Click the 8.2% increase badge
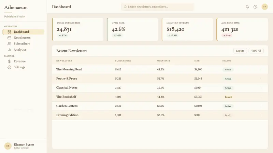The height and width of the screenshot is (153, 273). pyautogui.click(x=63, y=35)
